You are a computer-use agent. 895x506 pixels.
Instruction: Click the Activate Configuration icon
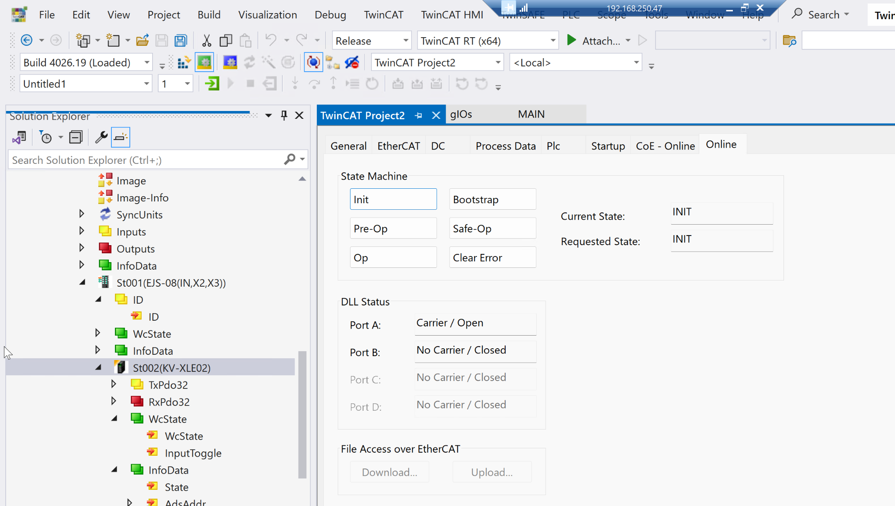coord(184,62)
